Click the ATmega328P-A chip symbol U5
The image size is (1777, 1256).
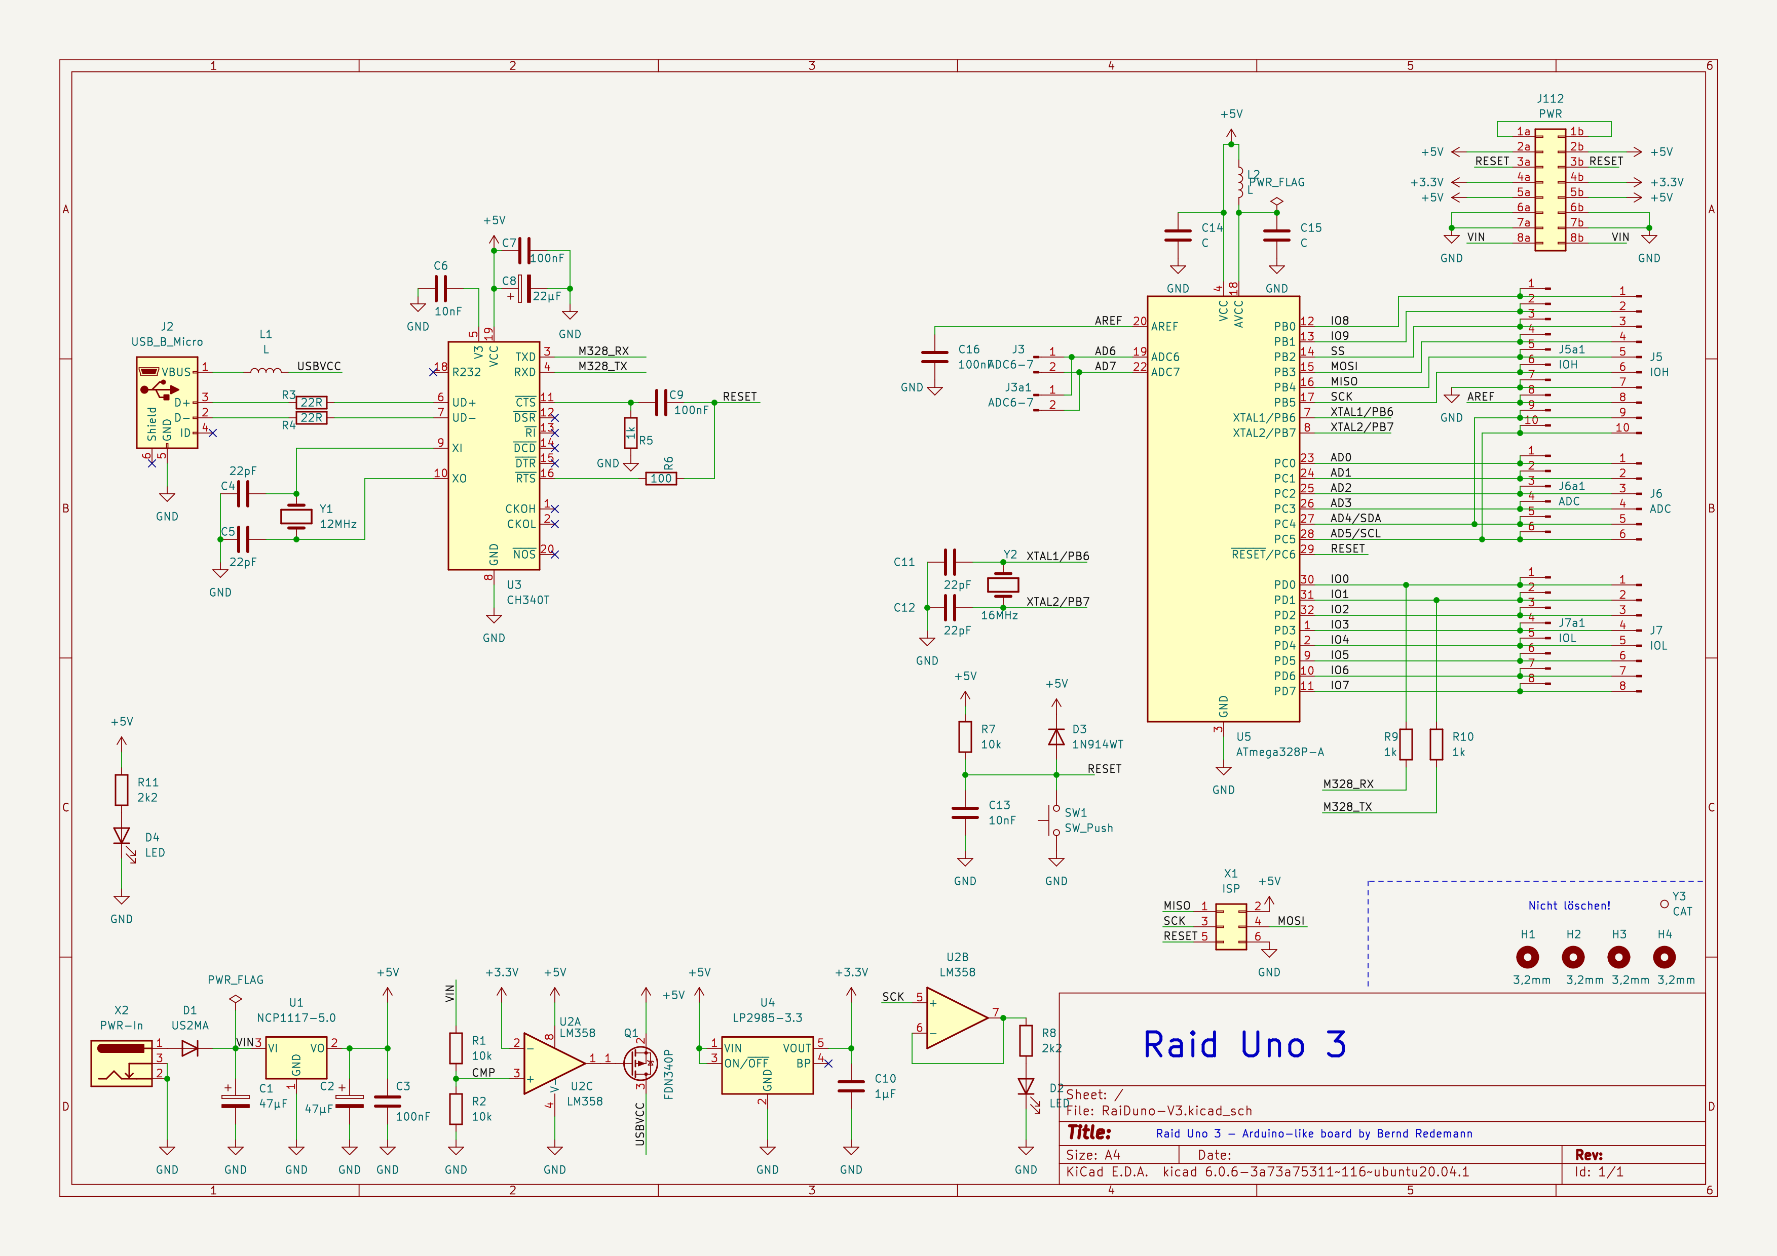[1223, 508]
